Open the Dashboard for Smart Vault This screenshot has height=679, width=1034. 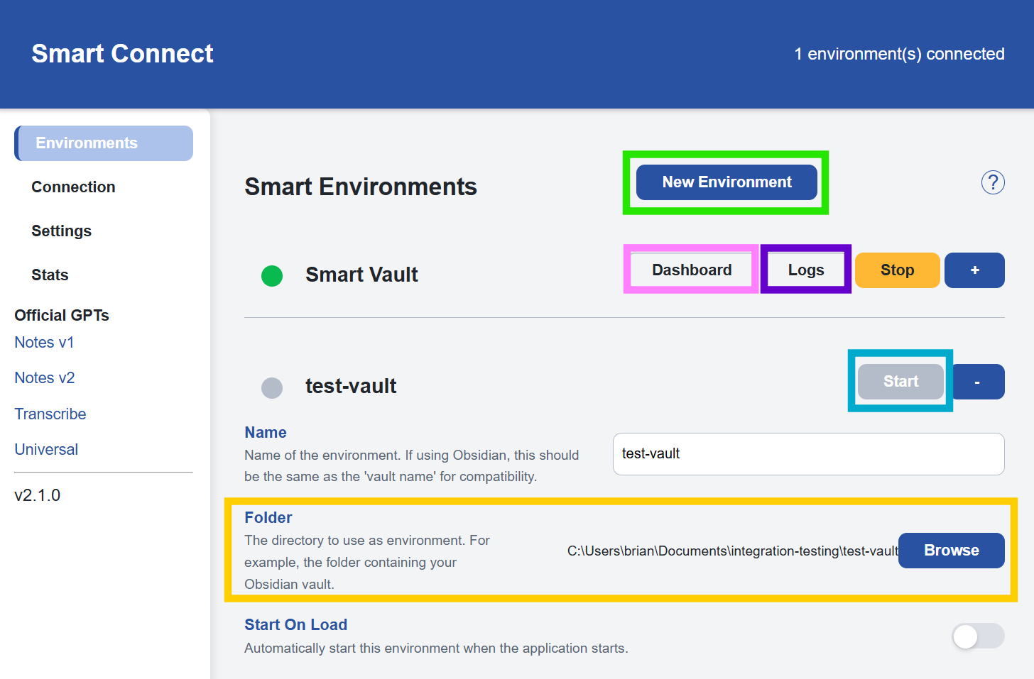[690, 270]
